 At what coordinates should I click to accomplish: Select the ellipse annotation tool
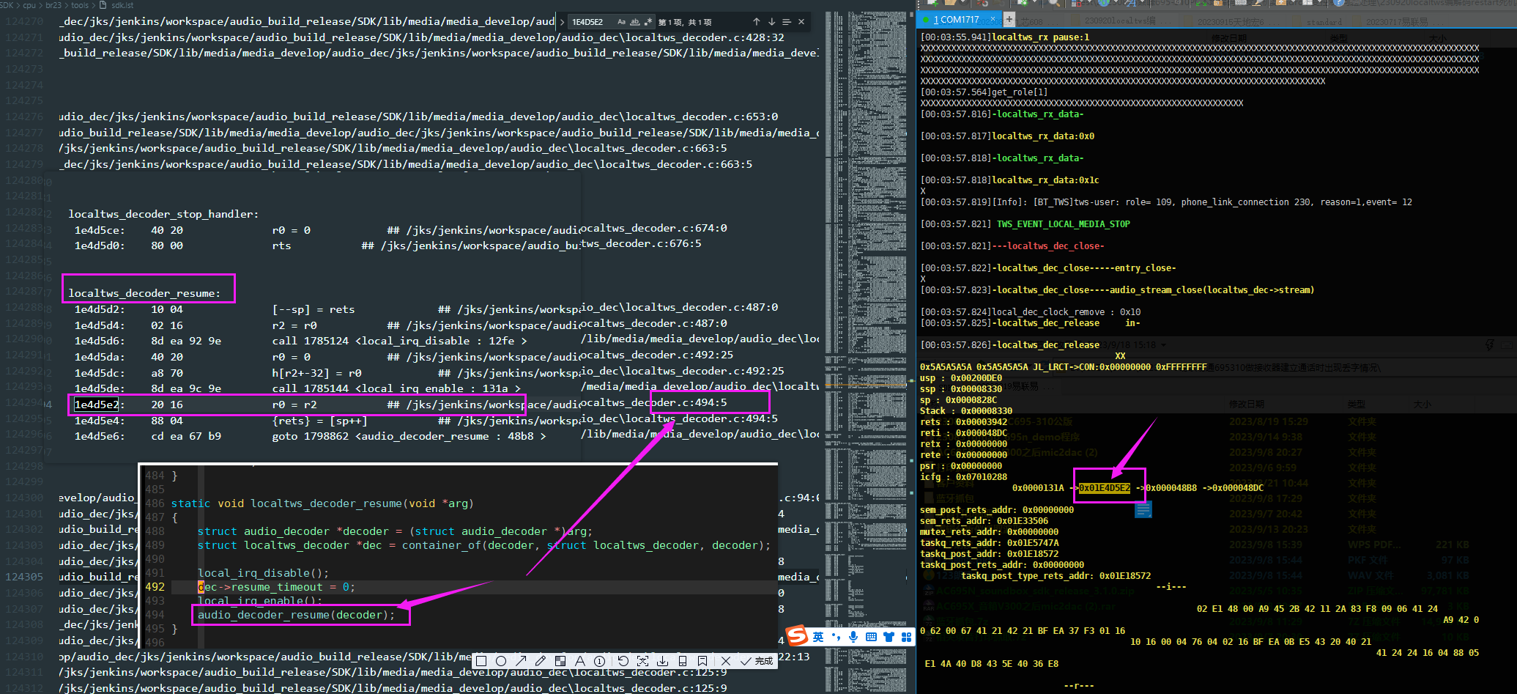pyautogui.click(x=501, y=661)
